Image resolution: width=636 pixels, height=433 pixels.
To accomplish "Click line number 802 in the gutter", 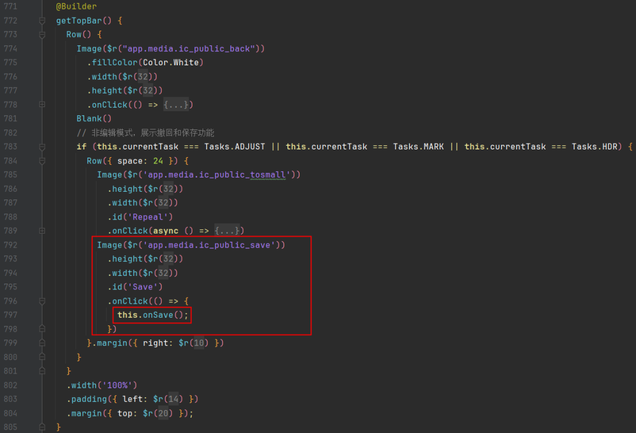I will [x=11, y=385].
